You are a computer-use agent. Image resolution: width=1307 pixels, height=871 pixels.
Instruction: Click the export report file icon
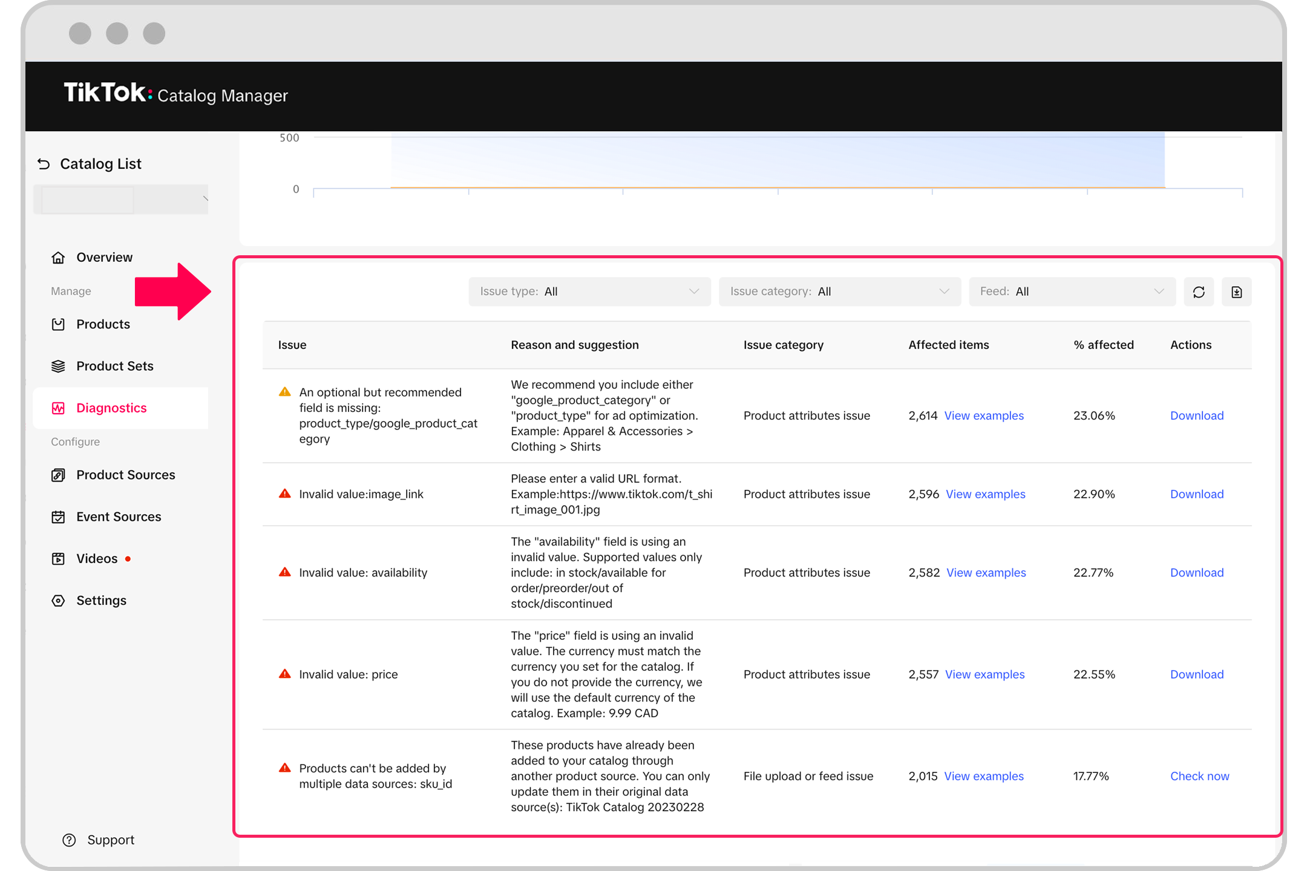[x=1237, y=292]
